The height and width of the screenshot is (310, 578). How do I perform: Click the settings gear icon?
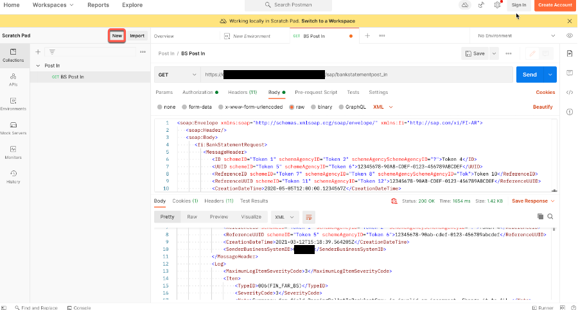coord(497,5)
